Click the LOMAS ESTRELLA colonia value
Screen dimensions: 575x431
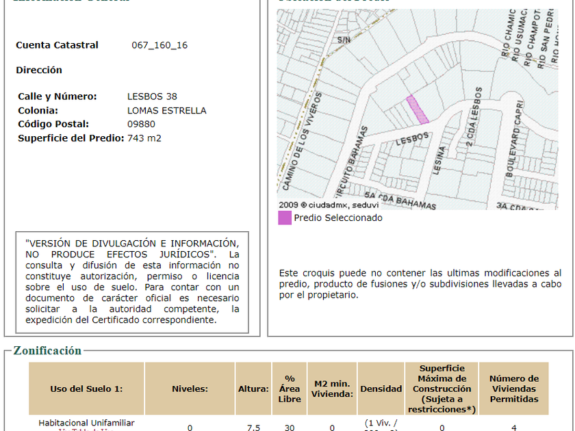pyautogui.click(x=166, y=111)
